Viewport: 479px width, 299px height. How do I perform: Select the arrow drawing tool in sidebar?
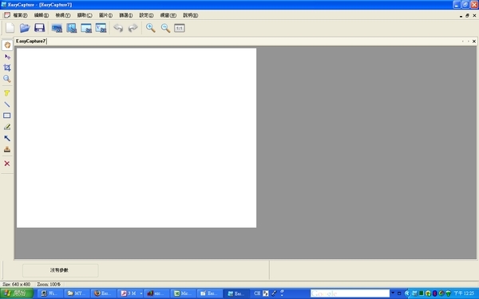tap(7, 138)
